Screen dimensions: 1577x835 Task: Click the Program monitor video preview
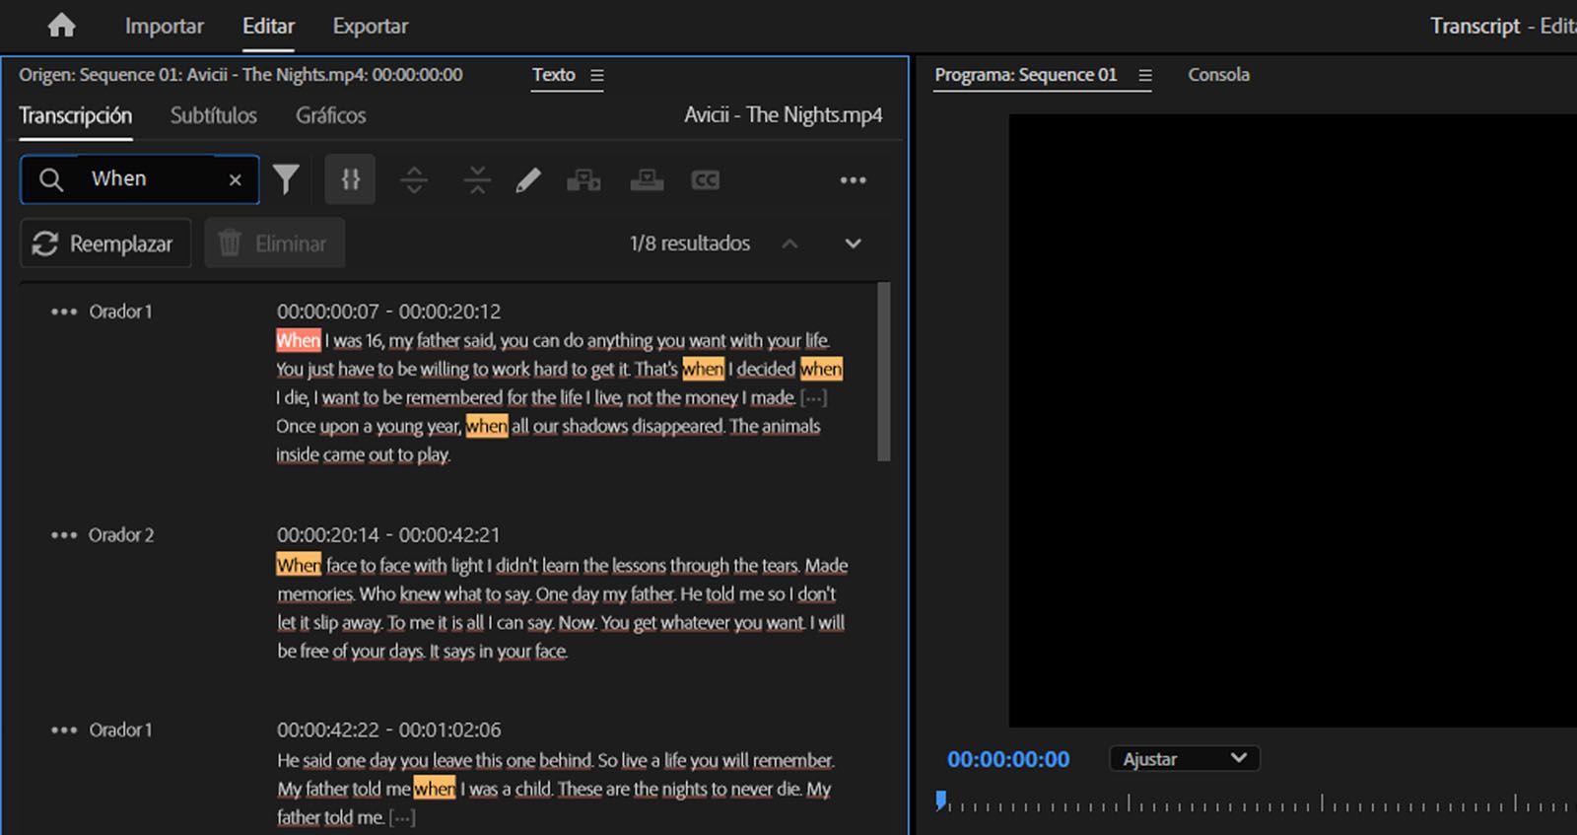(1292, 421)
